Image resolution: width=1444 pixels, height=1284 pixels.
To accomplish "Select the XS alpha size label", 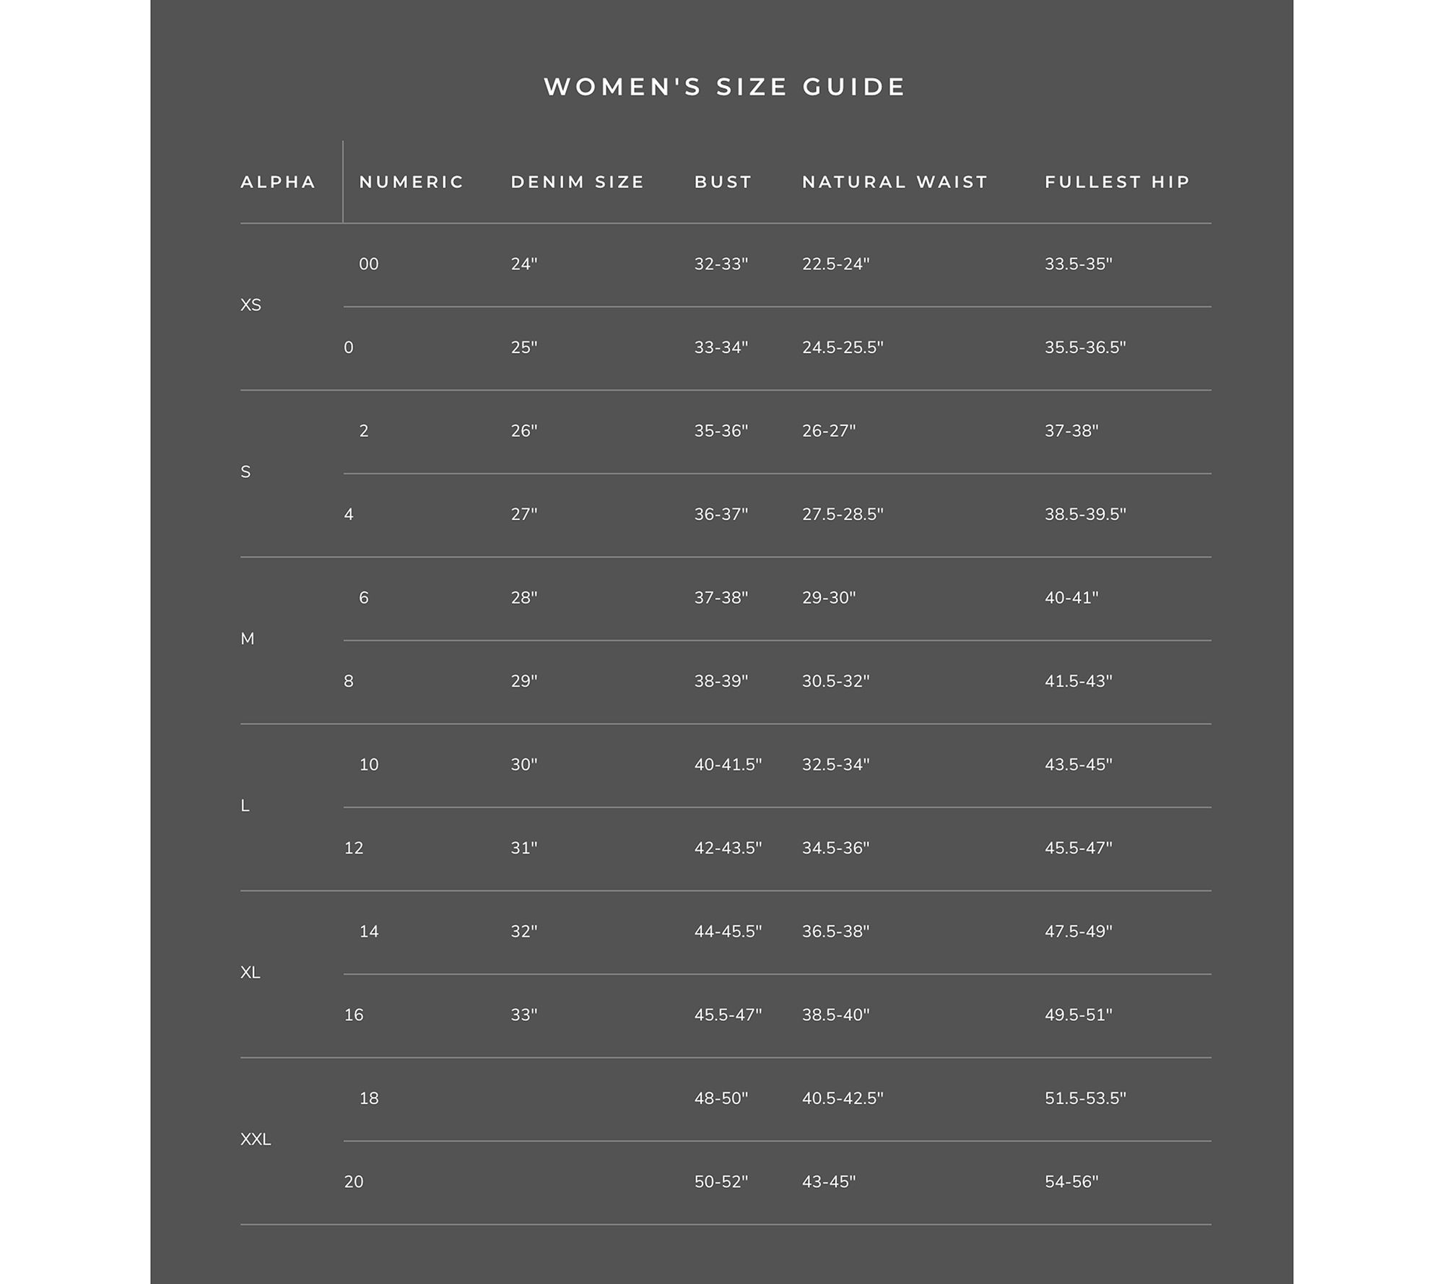I will 251,305.
